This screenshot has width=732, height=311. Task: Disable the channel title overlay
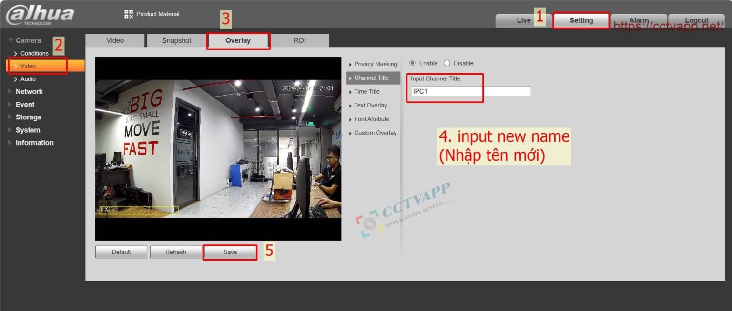[x=446, y=63]
